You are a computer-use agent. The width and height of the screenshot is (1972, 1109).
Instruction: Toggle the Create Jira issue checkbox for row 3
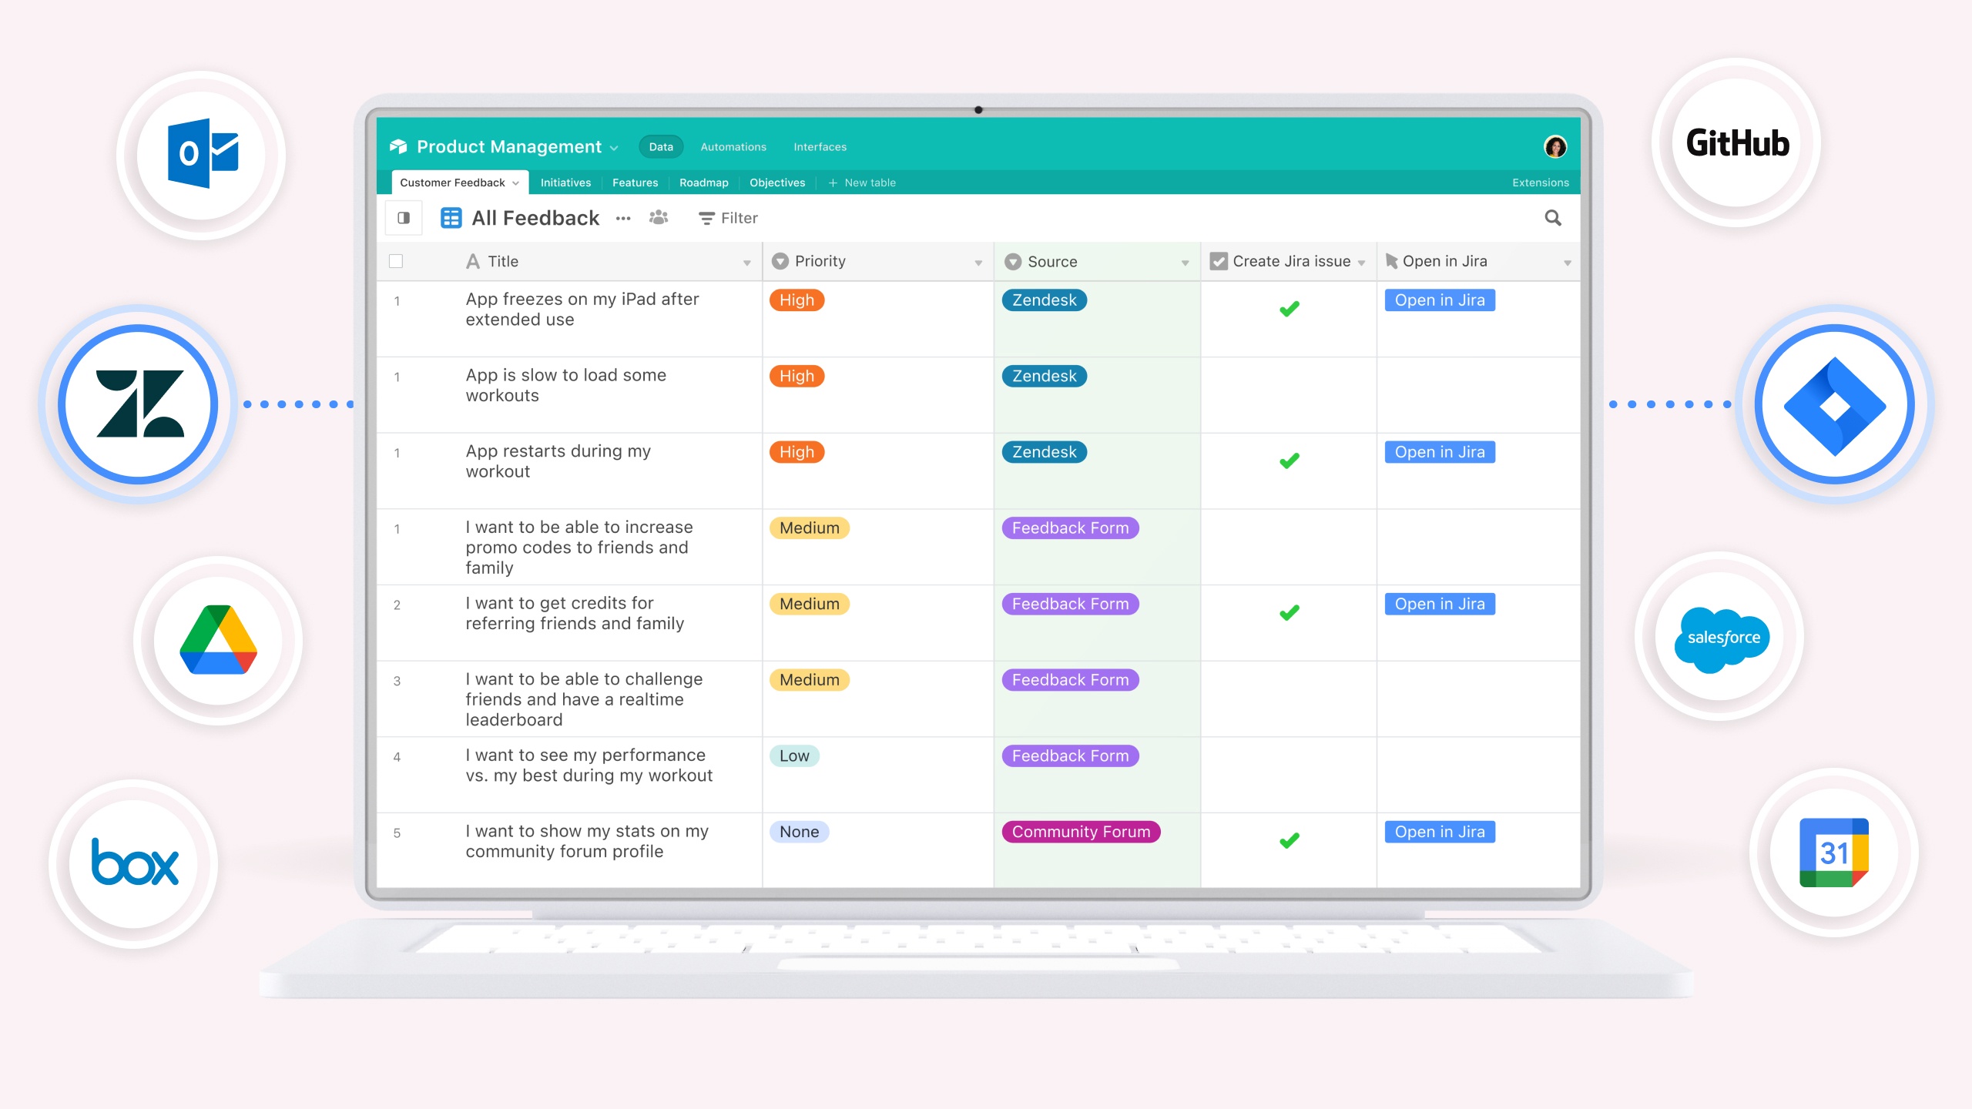pyautogui.click(x=1286, y=697)
